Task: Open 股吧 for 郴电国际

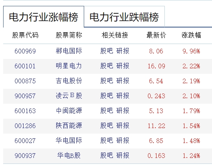Action: (x=107, y=51)
